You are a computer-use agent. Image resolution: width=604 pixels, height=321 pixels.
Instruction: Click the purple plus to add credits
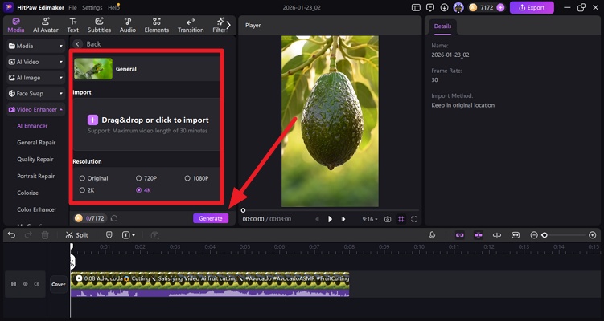(500, 8)
